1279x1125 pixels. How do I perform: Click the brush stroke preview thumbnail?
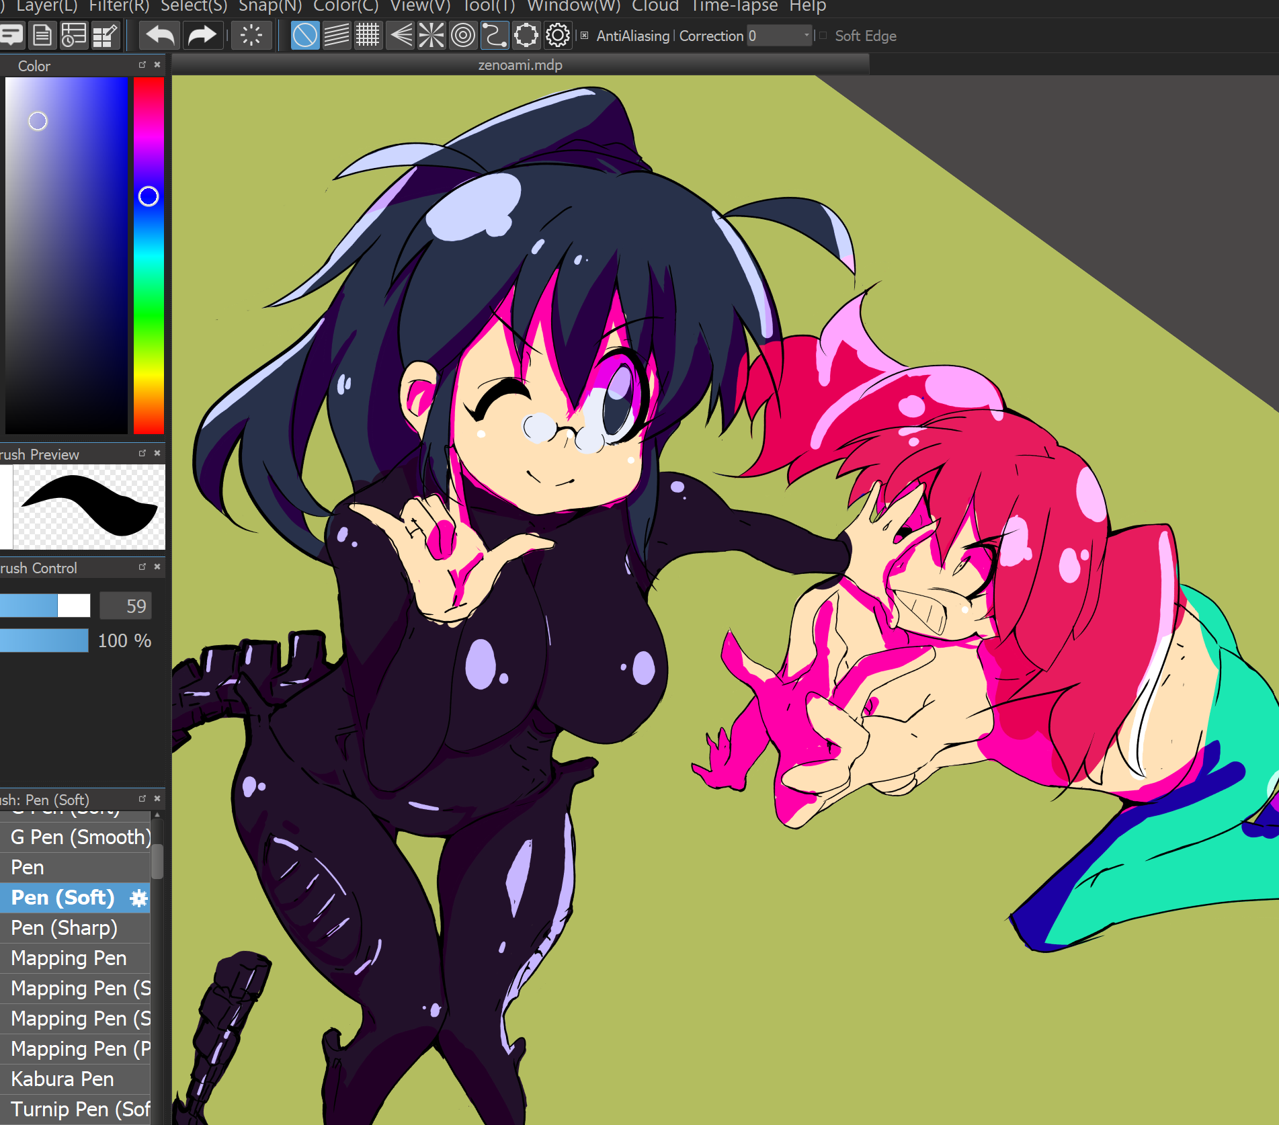tap(89, 507)
